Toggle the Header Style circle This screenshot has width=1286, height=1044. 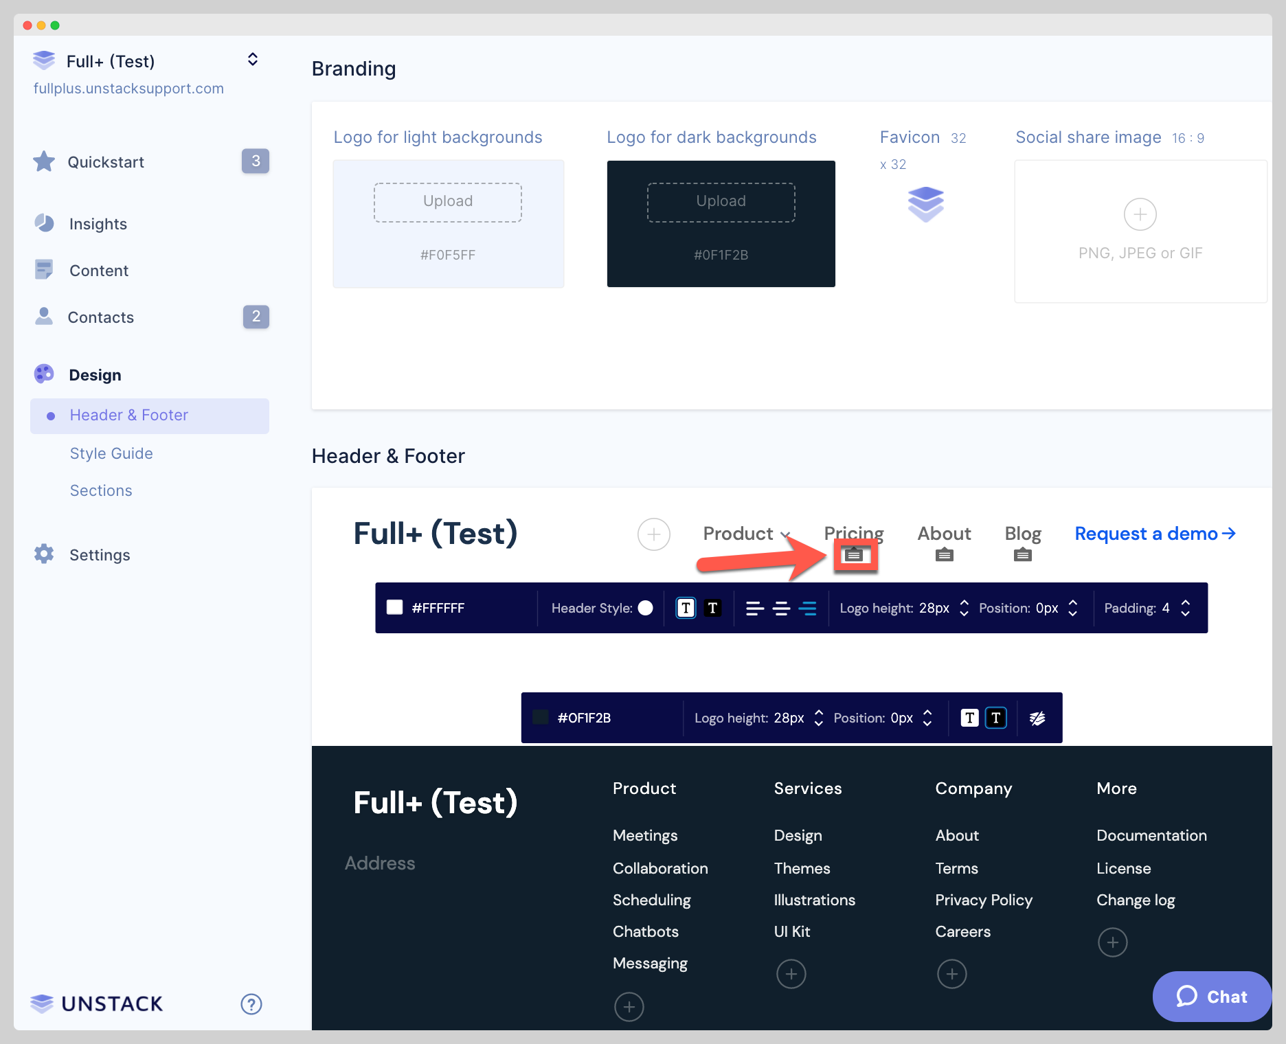pyautogui.click(x=646, y=608)
